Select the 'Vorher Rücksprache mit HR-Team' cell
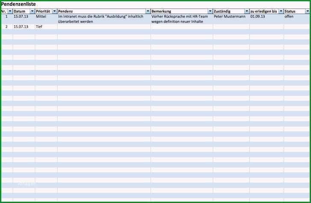The image size is (311, 203). (182, 19)
